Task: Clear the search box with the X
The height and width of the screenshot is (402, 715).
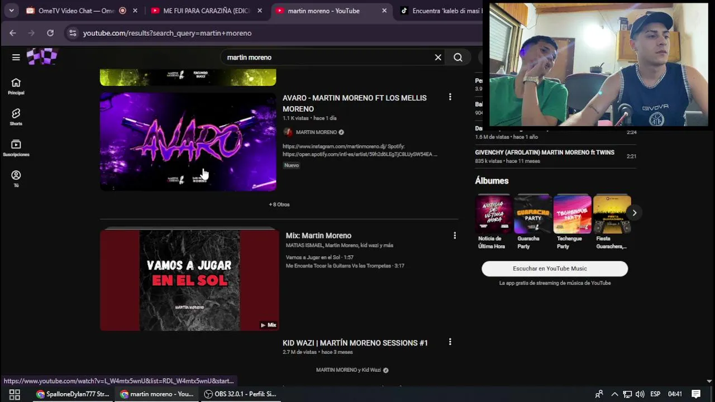Action: 438,57
